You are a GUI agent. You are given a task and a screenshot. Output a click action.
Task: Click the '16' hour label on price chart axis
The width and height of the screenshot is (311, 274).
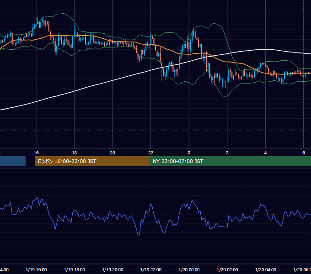36,153
